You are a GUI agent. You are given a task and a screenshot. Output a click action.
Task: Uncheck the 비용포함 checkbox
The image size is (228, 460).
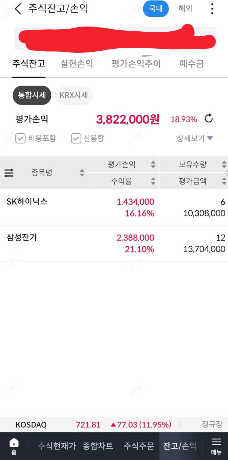tap(20, 138)
